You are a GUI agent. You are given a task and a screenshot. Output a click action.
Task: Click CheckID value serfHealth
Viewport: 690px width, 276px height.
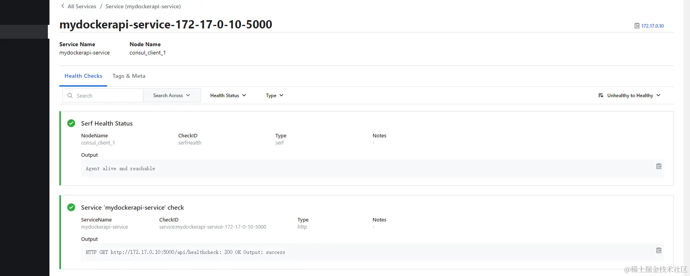tap(190, 143)
